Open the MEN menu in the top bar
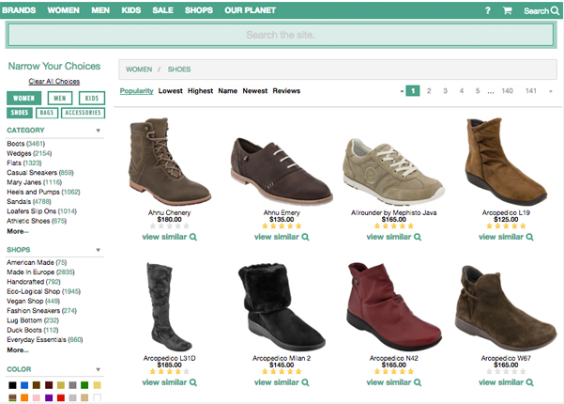This screenshot has width=564, height=404. point(100,10)
